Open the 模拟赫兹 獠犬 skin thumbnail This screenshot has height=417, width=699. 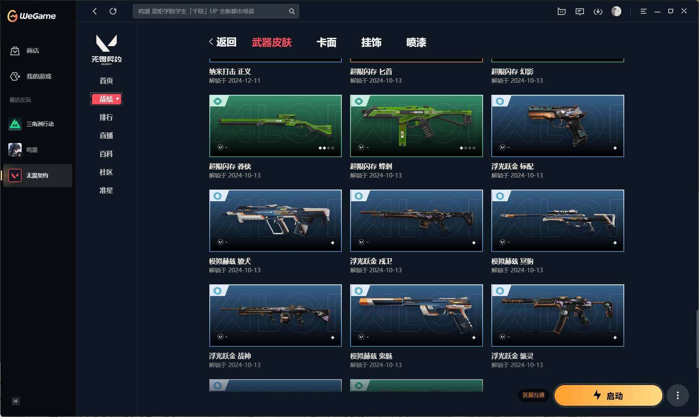tap(275, 221)
